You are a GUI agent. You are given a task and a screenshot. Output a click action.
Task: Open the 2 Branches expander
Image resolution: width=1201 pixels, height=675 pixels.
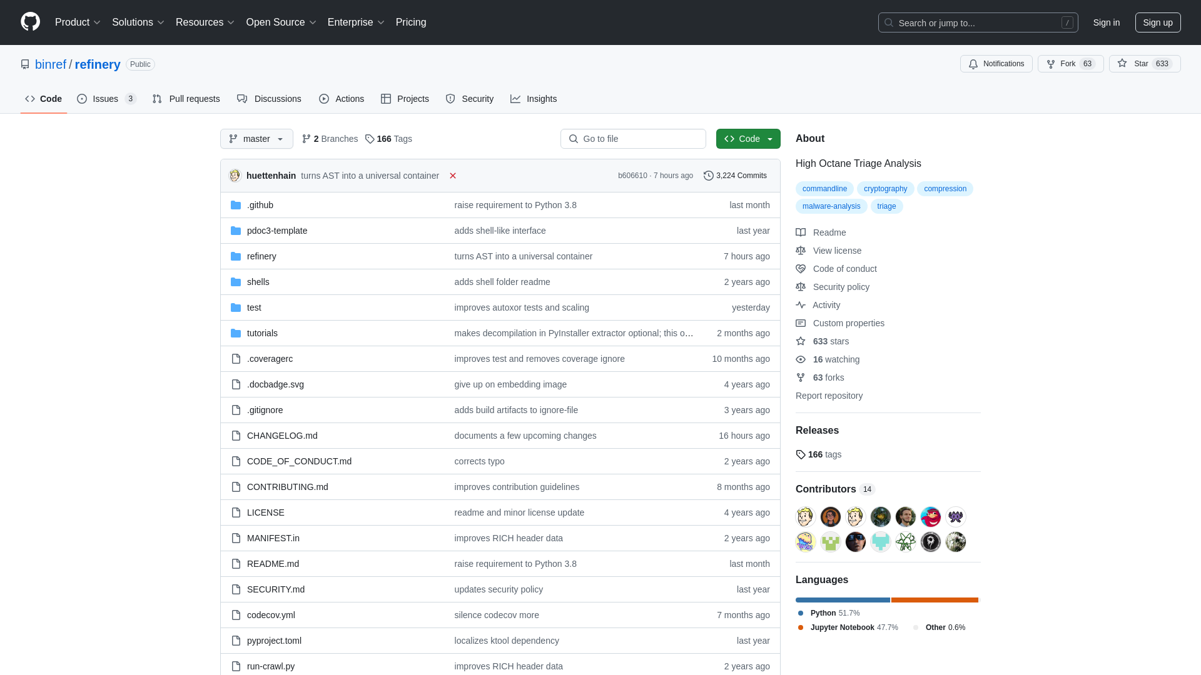330,139
